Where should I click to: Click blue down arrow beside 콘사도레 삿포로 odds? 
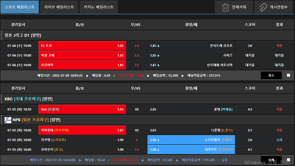point(158,46)
